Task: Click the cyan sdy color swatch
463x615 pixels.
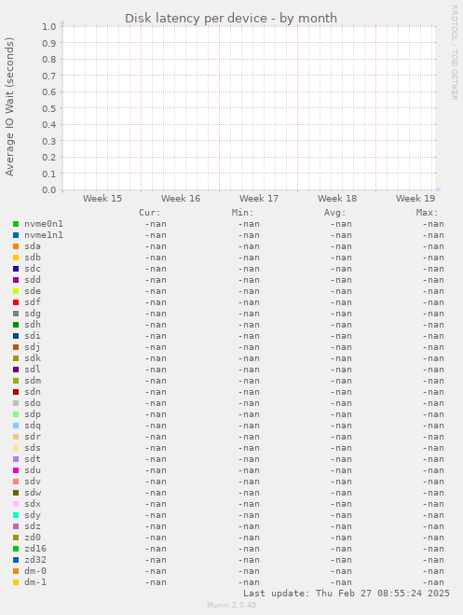Action: point(16,515)
